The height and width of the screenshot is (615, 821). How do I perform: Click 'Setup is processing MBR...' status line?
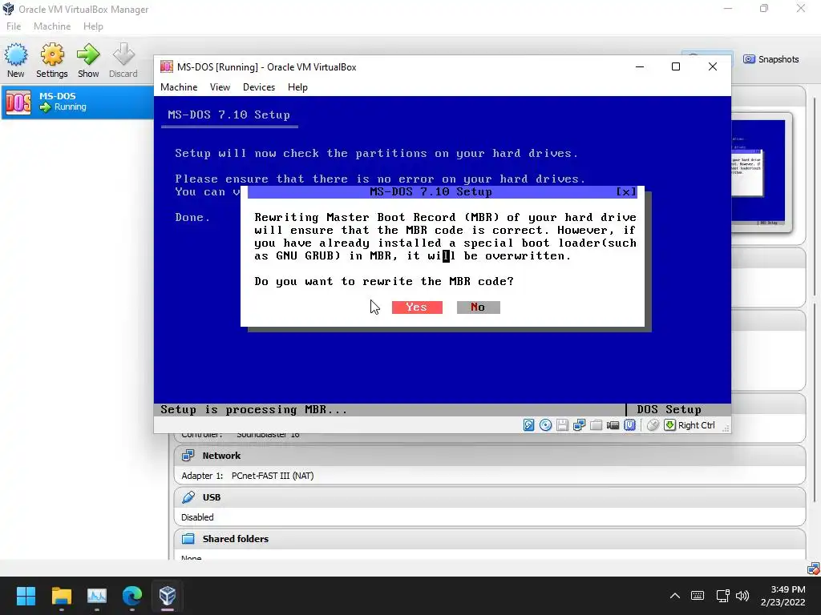click(254, 410)
